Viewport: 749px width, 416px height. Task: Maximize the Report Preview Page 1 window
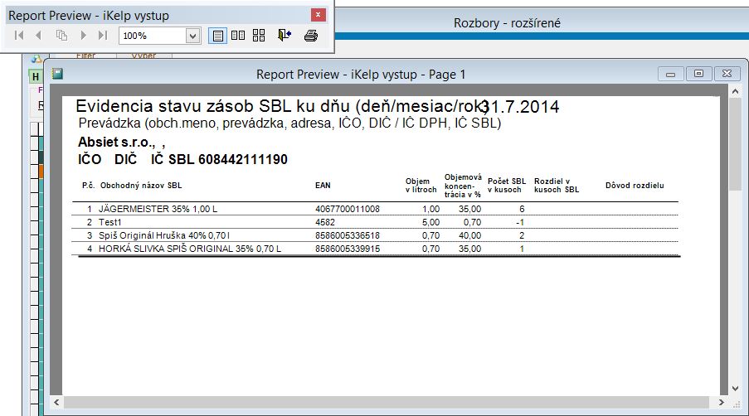pos(698,74)
